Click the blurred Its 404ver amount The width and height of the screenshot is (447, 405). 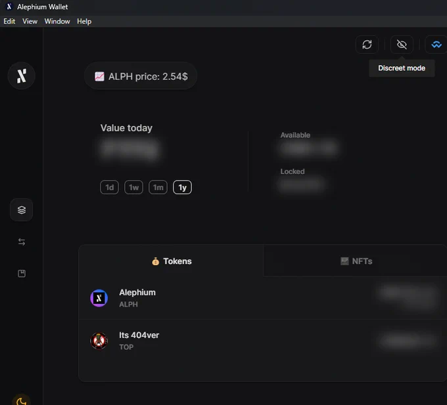[408, 340]
